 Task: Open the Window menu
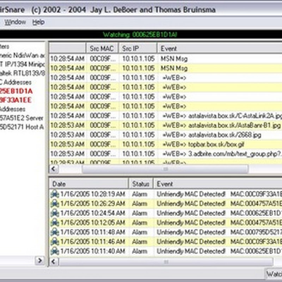15,22
